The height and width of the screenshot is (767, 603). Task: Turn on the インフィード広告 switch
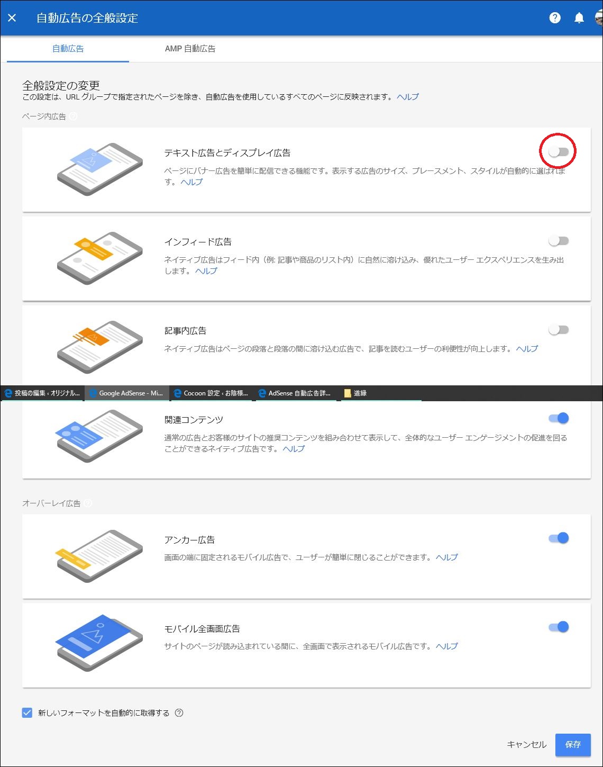click(x=559, y=241)
